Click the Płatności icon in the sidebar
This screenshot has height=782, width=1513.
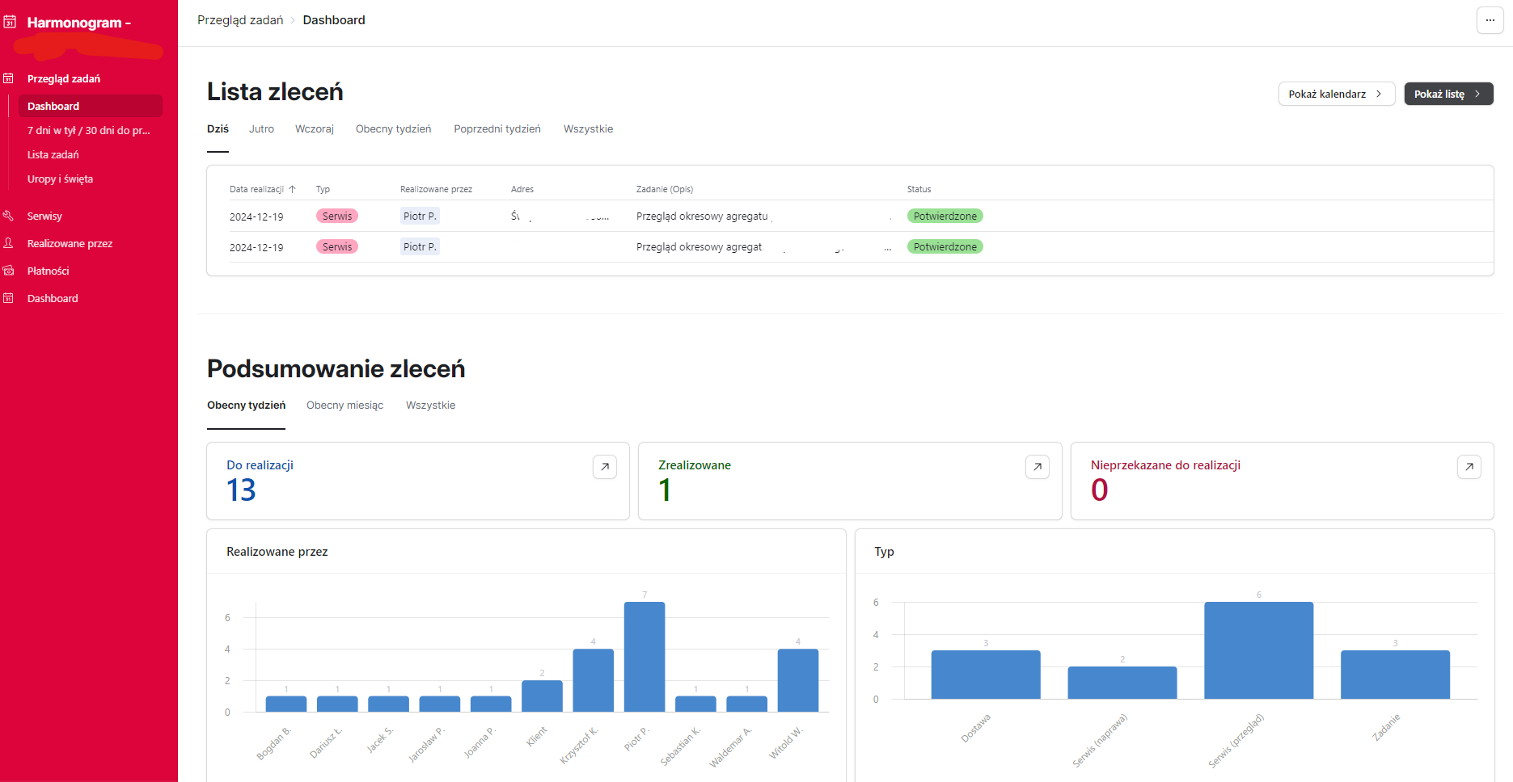click(8, 271)
